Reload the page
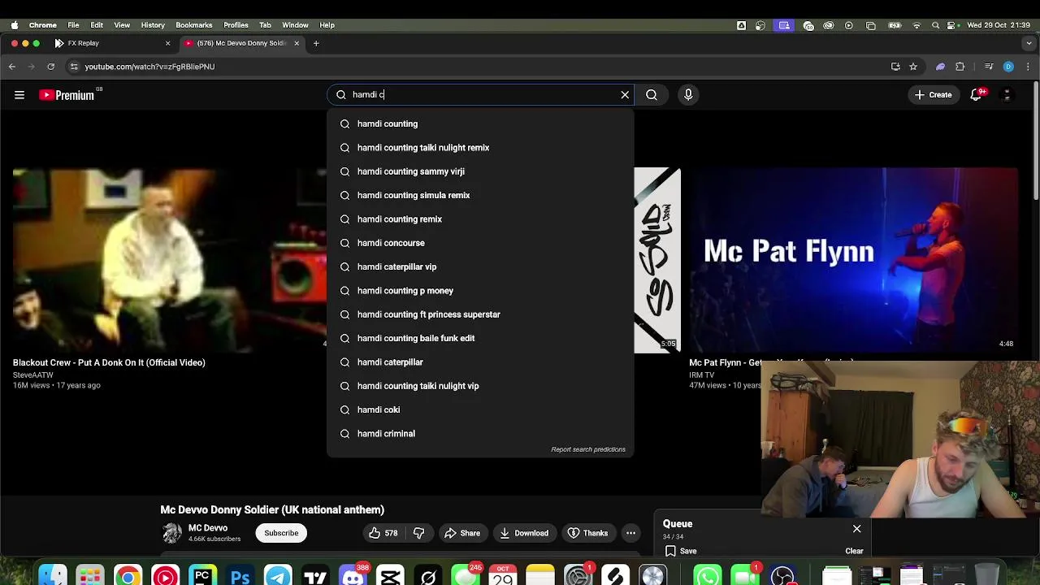Image resolution: width=1040 pixels, height=585 pixels. (x=50, y=67)
